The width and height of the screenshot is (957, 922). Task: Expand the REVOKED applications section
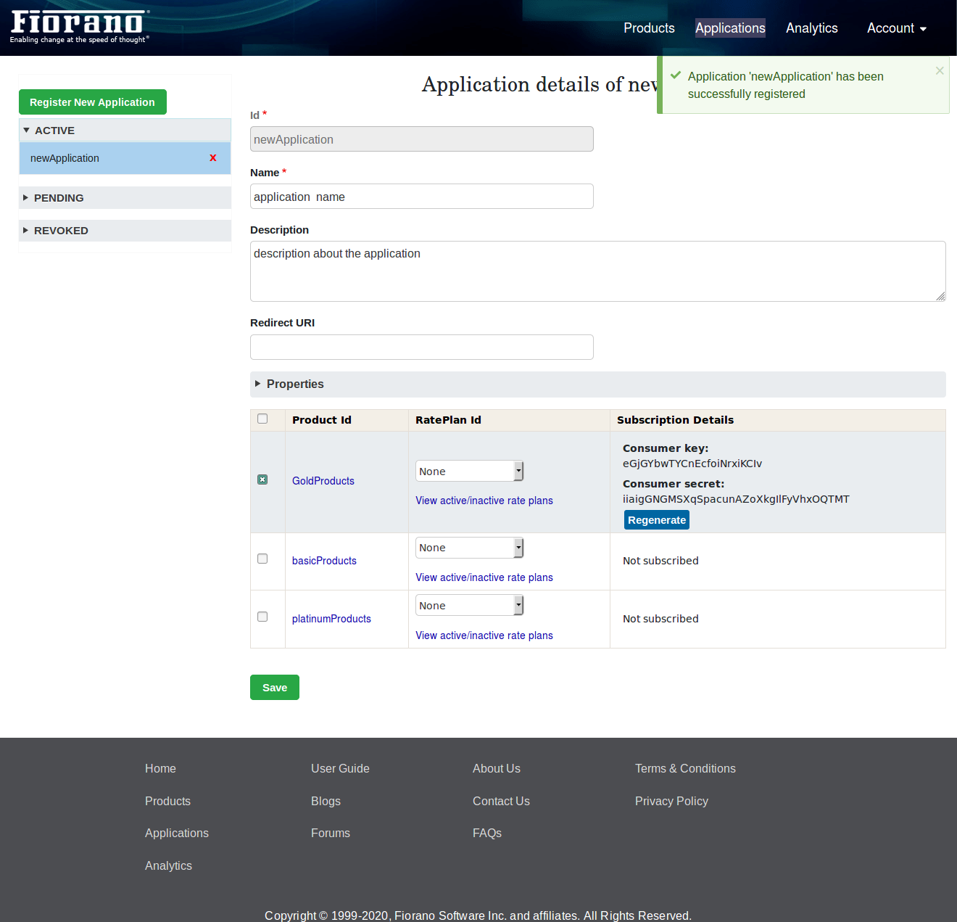(x=125, y=231)
